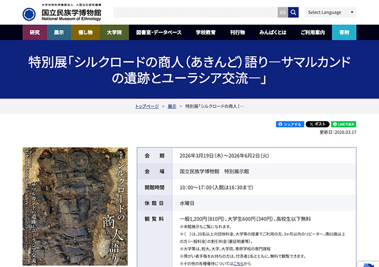Open the search options filter icon

tap(283, 12)
